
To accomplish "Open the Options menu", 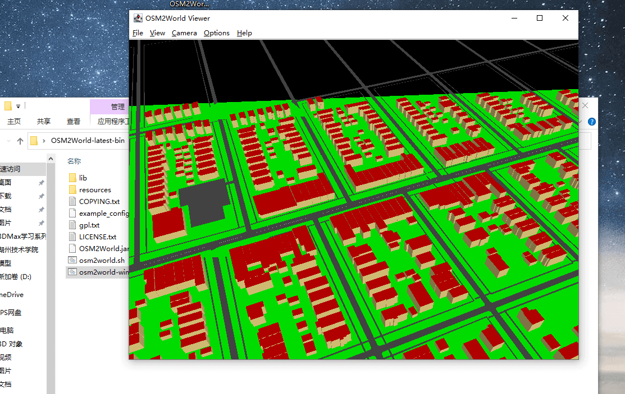I will [216, 33].
